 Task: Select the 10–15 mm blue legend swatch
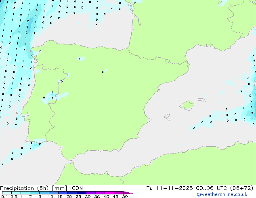point(53,193)
